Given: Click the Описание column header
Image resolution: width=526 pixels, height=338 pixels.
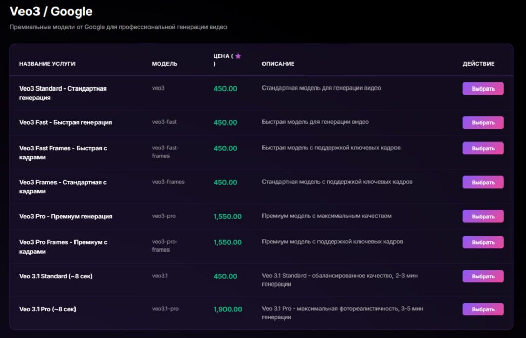Looking at the screenshot, I should click(278, 64).
